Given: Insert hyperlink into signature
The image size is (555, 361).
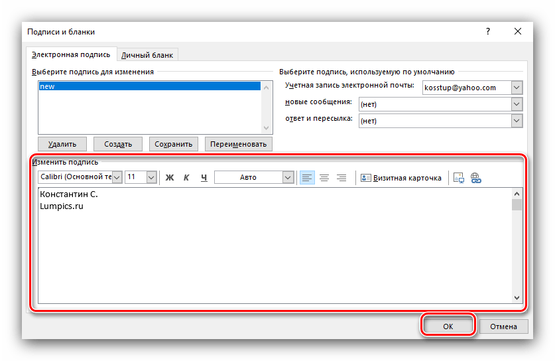Looking at the screenshot, I should 475,177.
